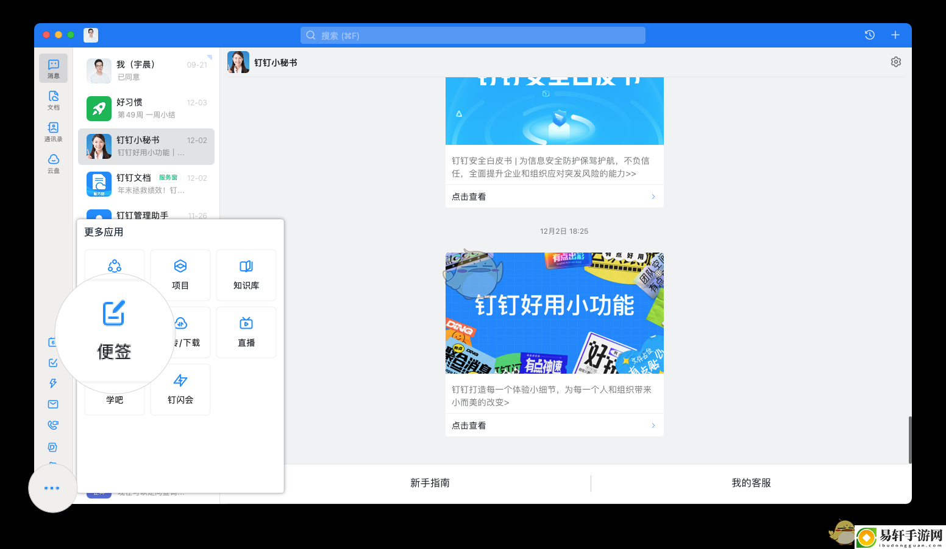Open the DING lightning icon in sidebar
Screen dimensions: 946x549
53,383
